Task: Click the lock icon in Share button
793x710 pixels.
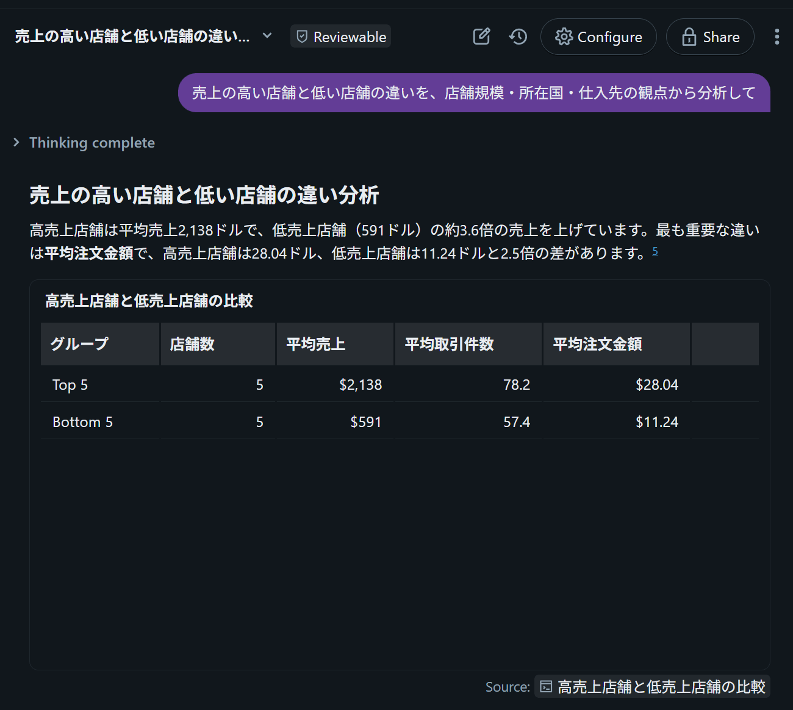Action: click(689, 37)
